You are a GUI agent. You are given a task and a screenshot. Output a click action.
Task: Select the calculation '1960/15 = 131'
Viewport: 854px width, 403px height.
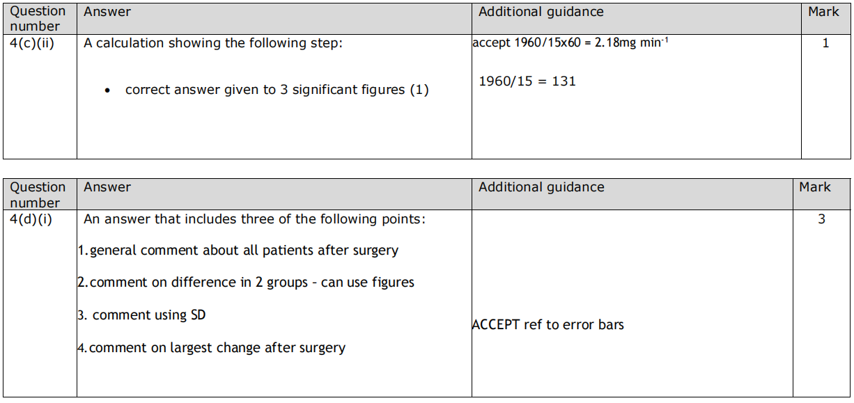[527, 81]
